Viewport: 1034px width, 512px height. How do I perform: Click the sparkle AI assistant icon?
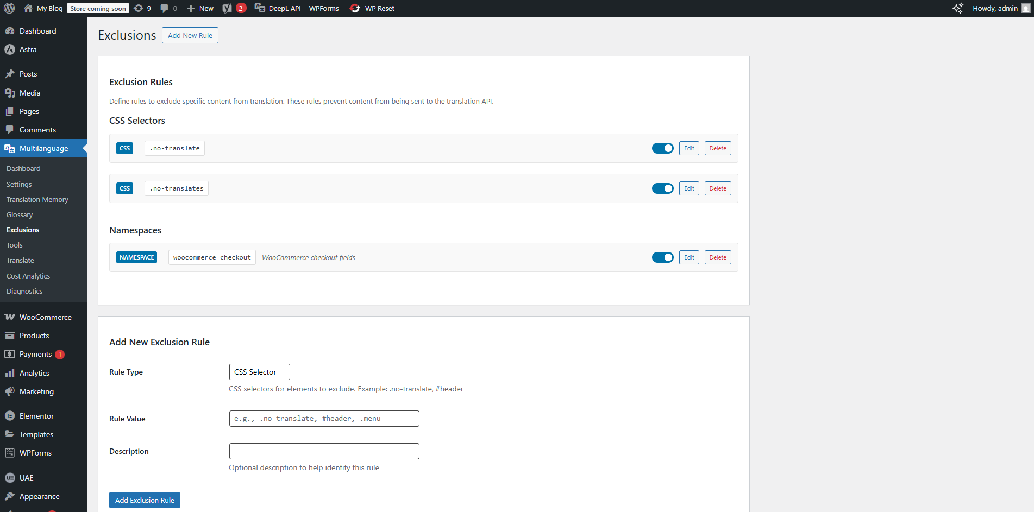(958, 8)
